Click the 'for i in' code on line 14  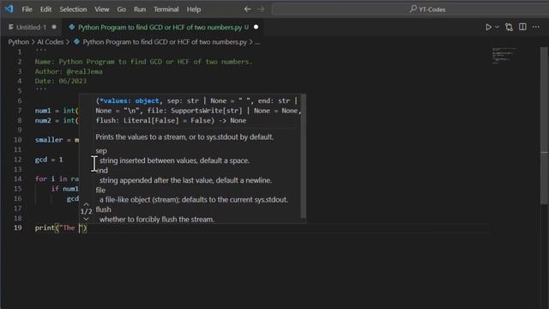(x=51, y=179)
